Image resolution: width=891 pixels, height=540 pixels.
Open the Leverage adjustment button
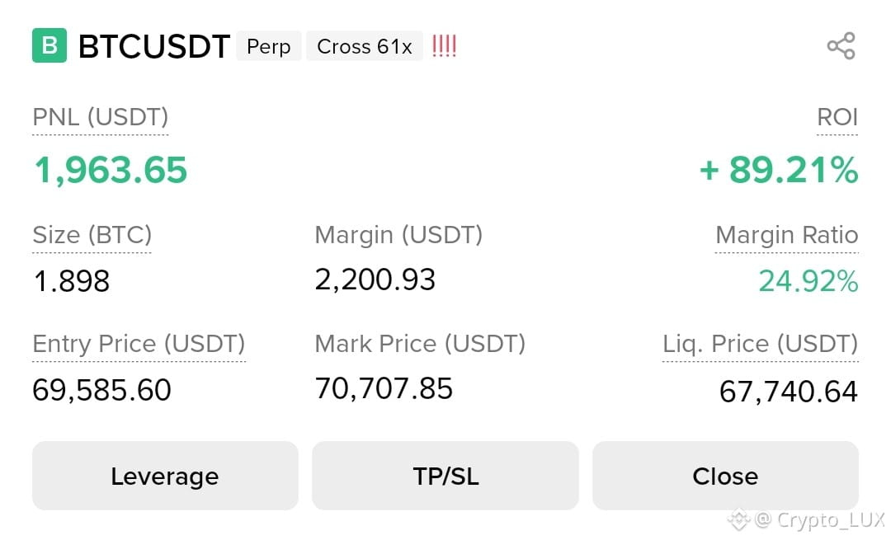pos(165,476)
